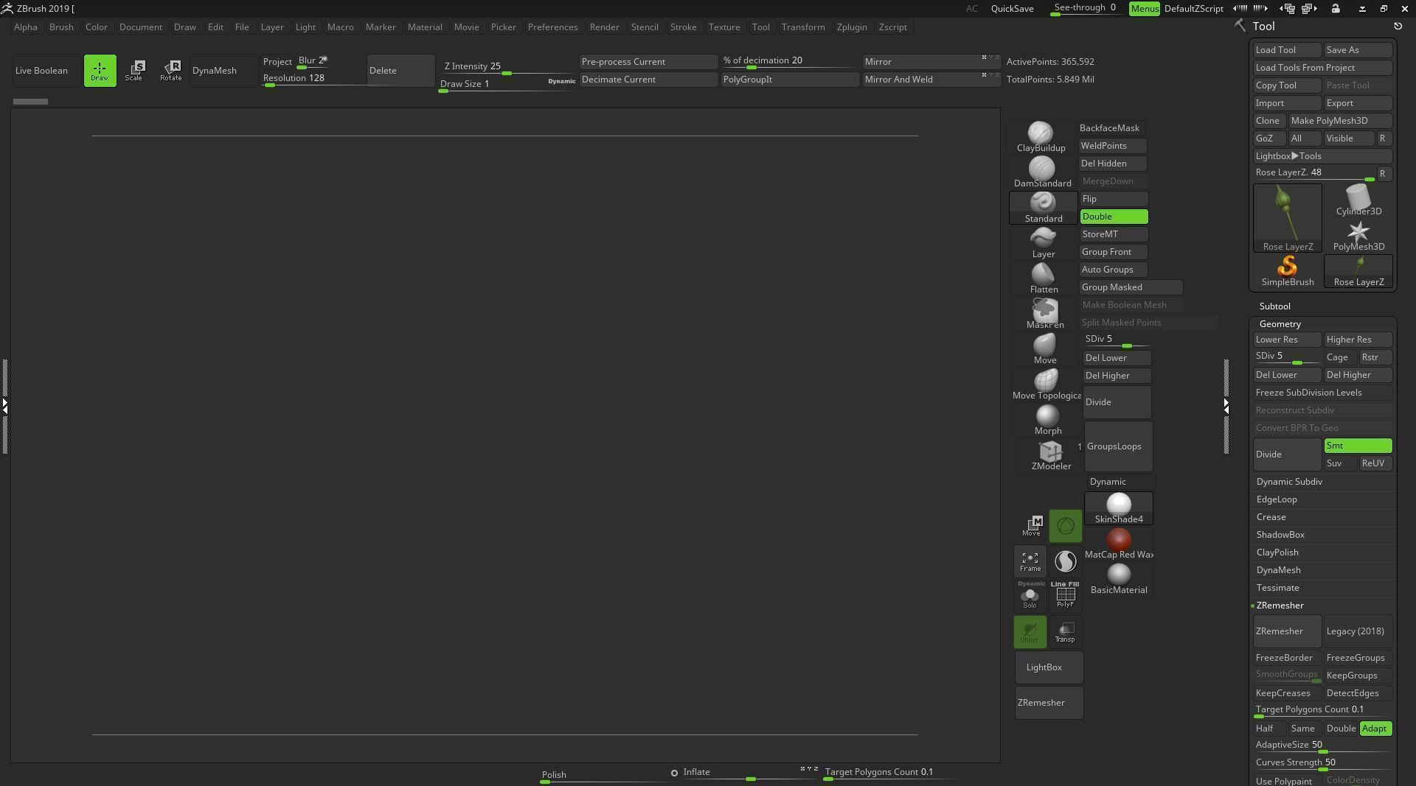Toggle Smt smoothing for Divide
The width and height of the screenshot is (1416, 786).
1358,446
